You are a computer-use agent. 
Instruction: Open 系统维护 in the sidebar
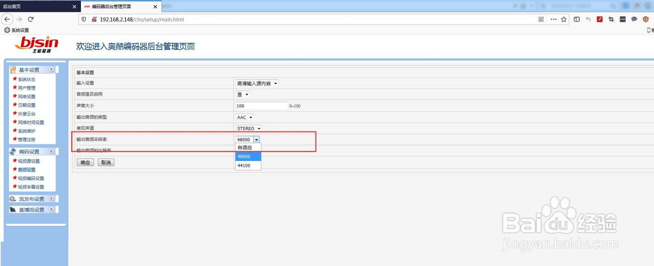click(x=27, y=131)
